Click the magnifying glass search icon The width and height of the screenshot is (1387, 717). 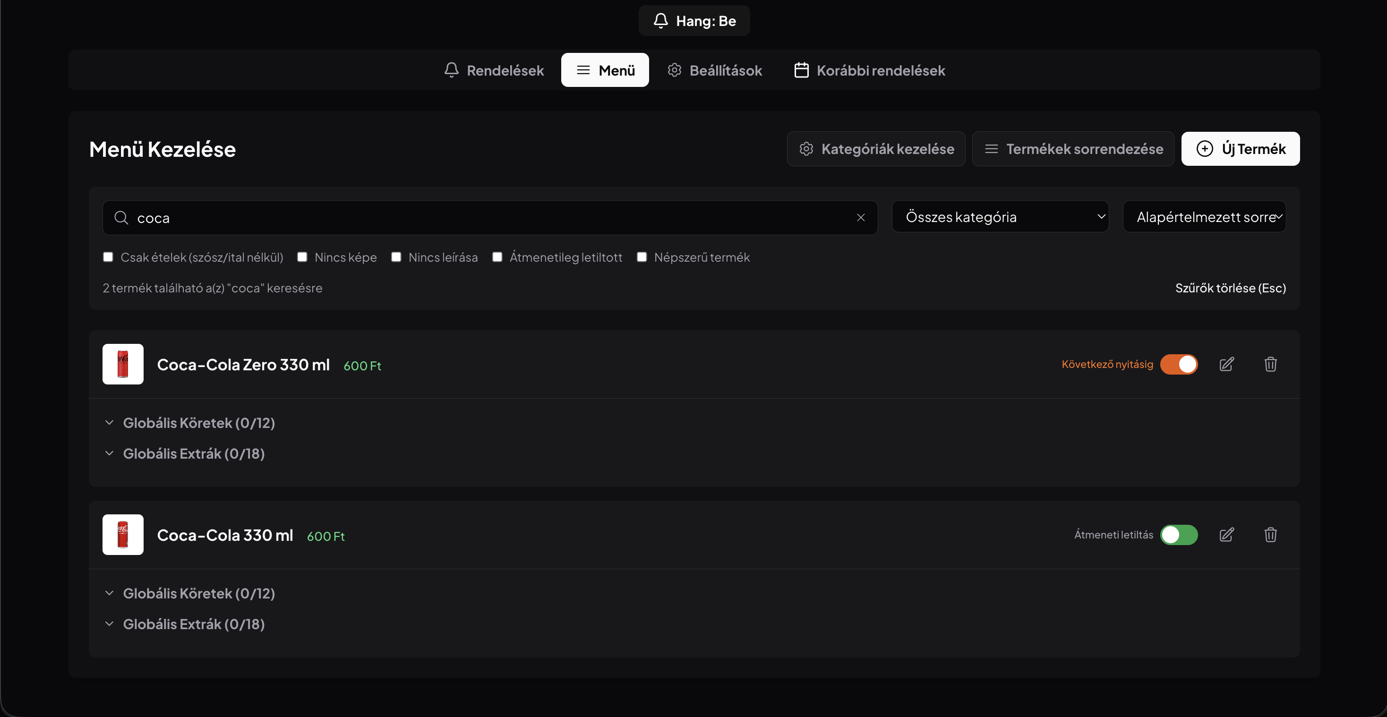pos(122,217)
